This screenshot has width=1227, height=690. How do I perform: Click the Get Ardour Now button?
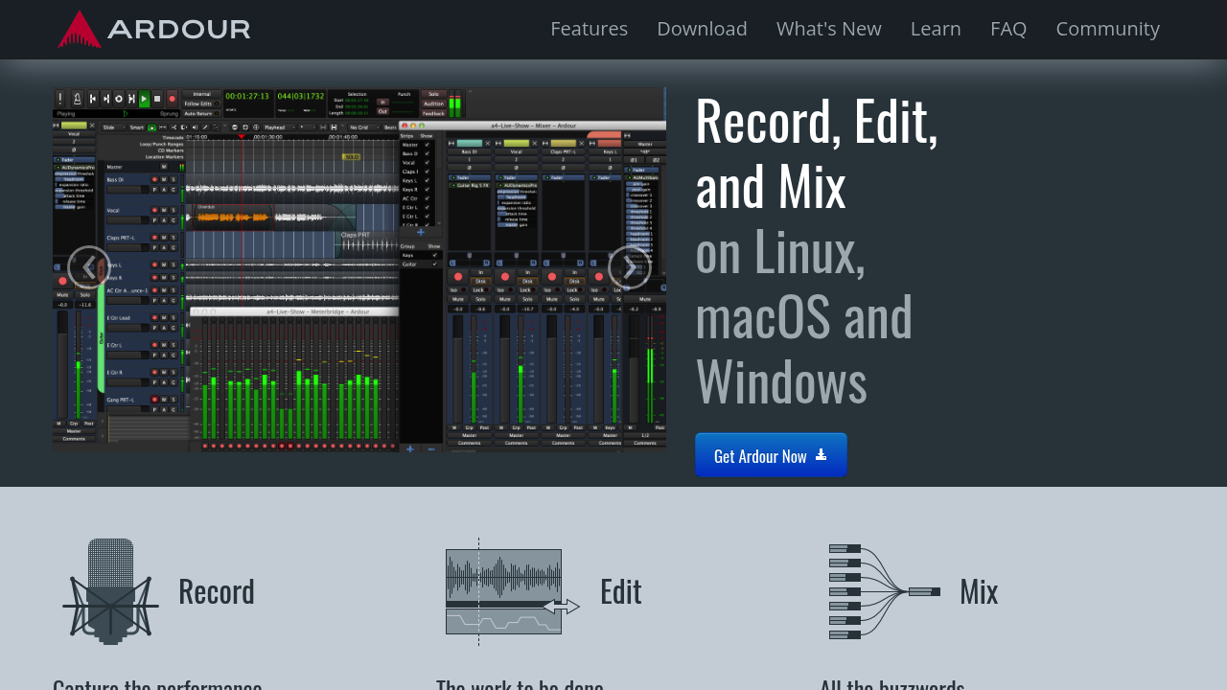771,455
